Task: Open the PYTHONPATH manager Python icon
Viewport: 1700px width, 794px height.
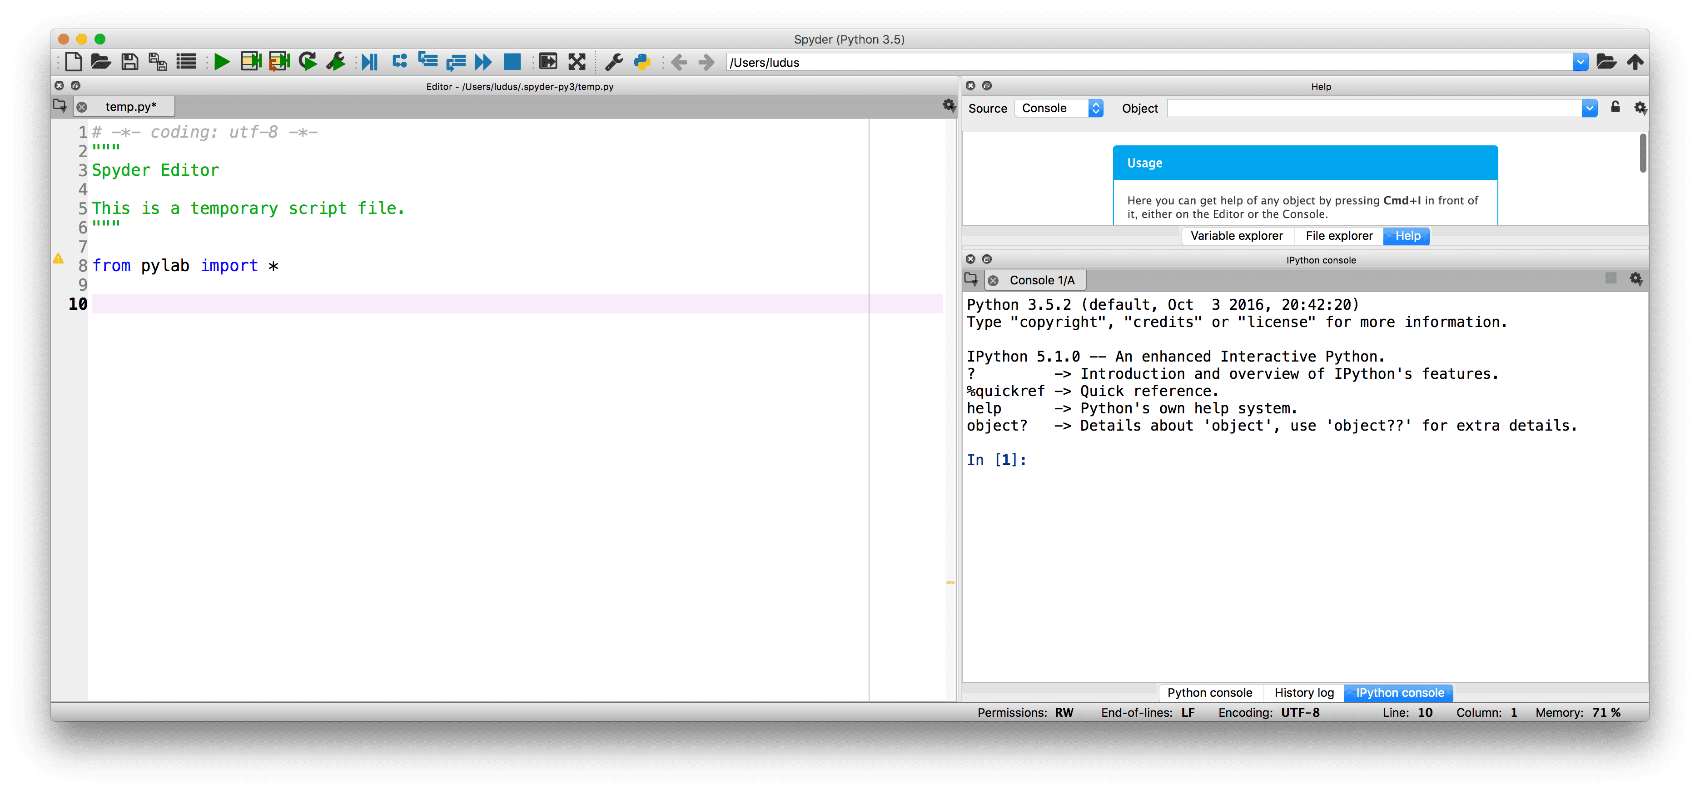Action: (x=642, y=62)
